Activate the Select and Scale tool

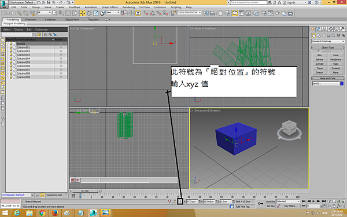95,13
